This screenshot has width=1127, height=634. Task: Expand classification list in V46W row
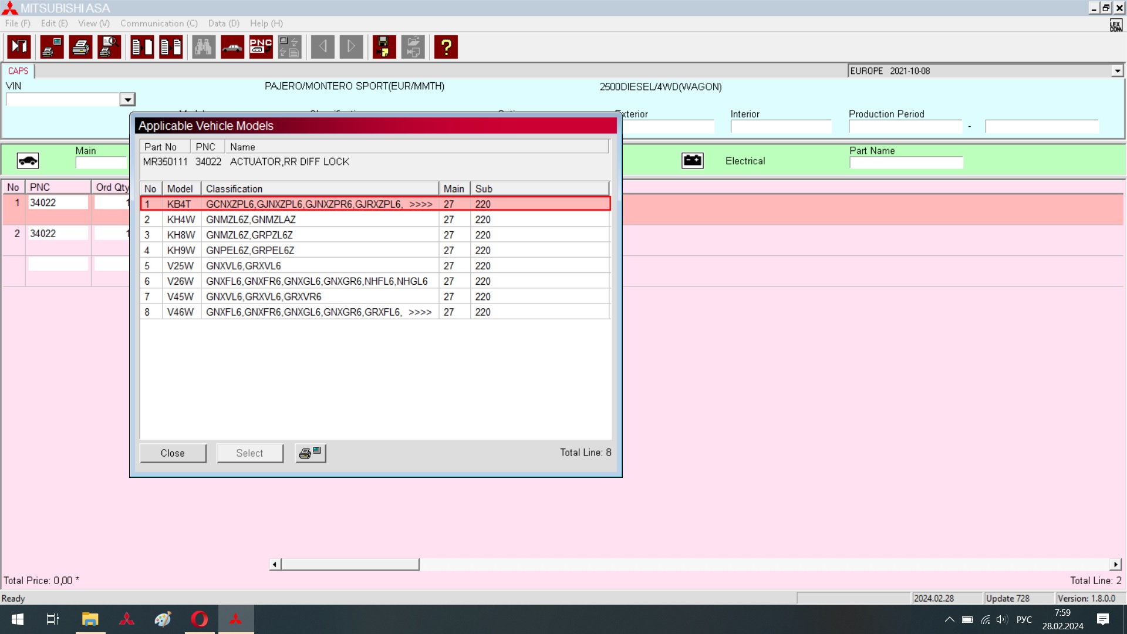(x=420, y=312)
